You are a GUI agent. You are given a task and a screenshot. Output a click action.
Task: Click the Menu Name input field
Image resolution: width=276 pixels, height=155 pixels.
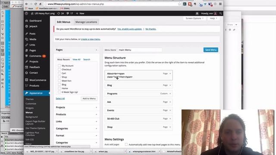click(140, 50)
